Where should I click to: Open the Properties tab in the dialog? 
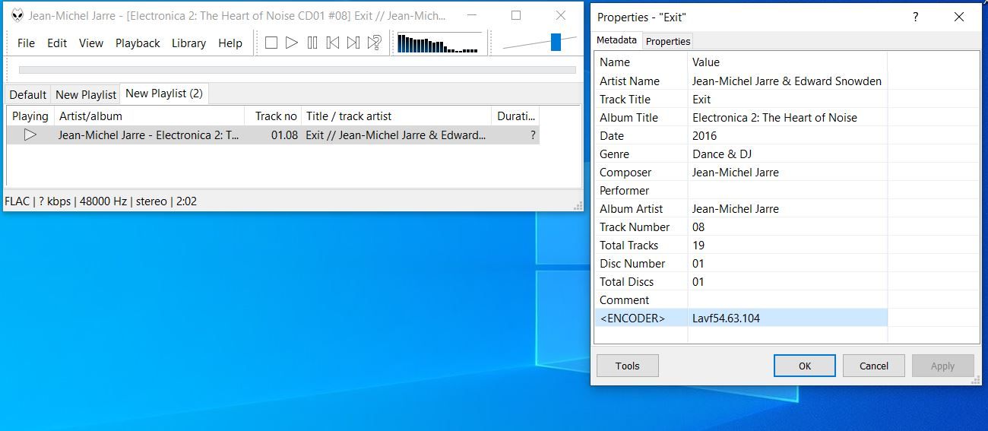(x=668, y=41)
